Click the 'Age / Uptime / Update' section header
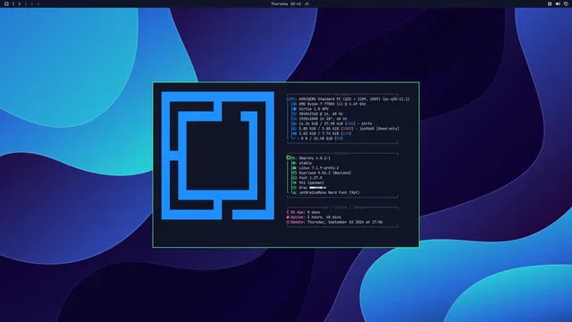Image resolution: width=572 pixels, height=322 pixels. 343,208
